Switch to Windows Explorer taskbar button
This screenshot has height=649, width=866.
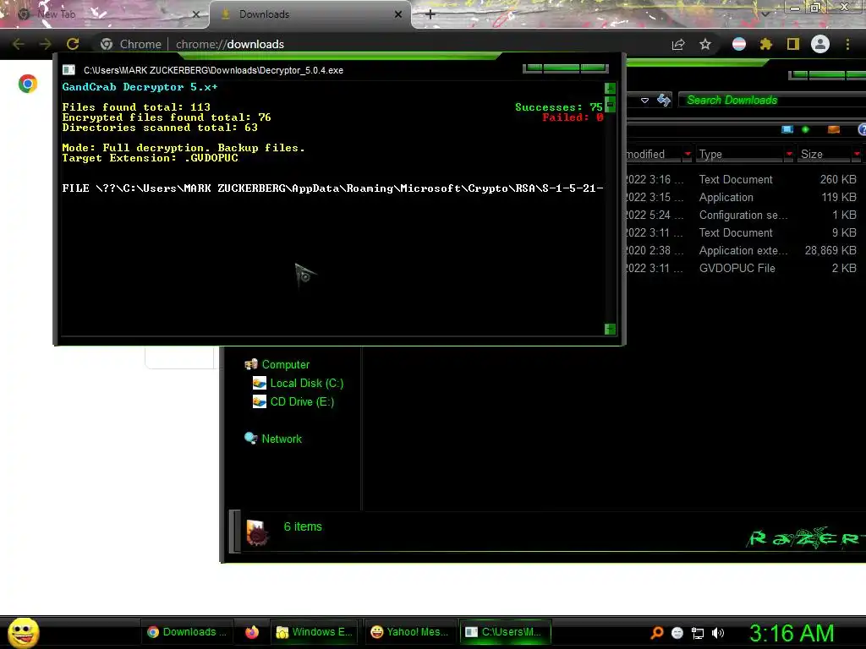[x=315, y=632]
